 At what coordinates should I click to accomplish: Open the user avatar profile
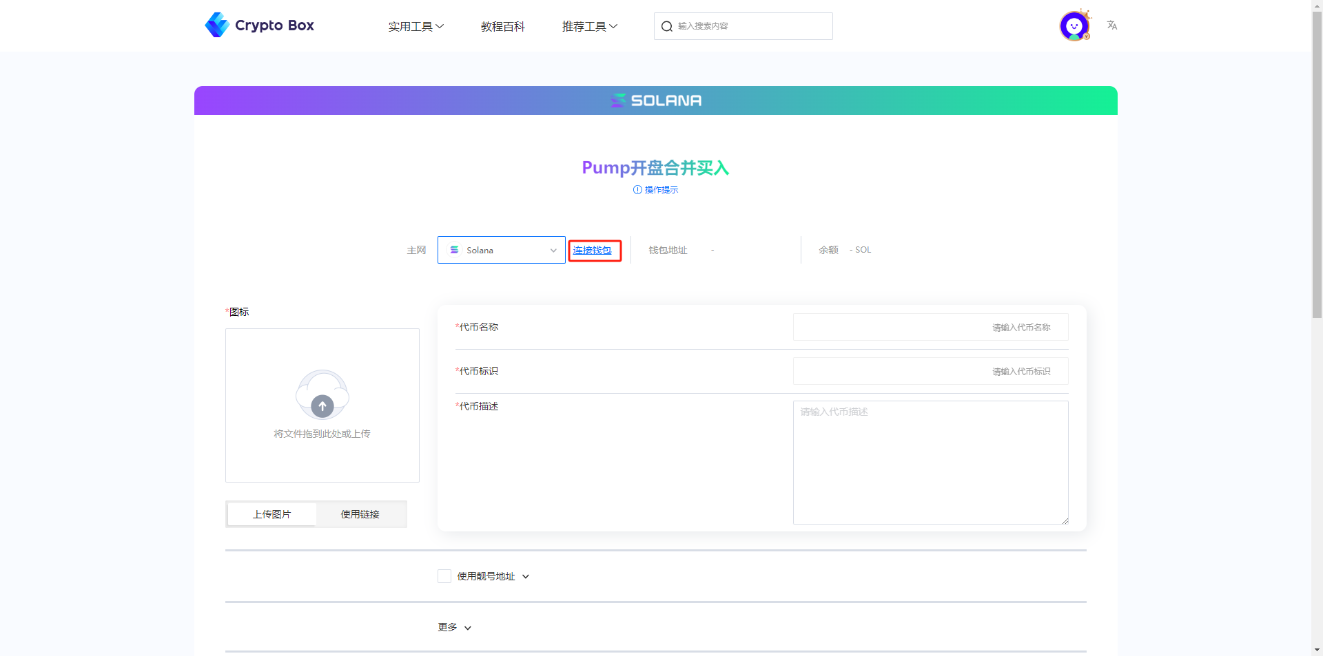click(x=1074, y=26)
